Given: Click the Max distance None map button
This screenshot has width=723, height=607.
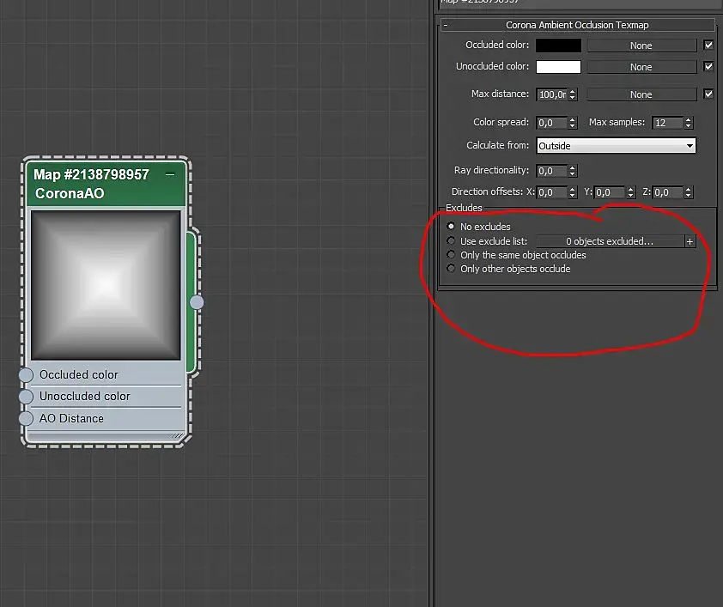Looking at the screenshot, I should click(x=641, y=94).
